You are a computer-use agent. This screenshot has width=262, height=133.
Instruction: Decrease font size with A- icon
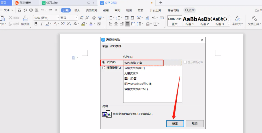pyautogui.click(x=87, y=18)
